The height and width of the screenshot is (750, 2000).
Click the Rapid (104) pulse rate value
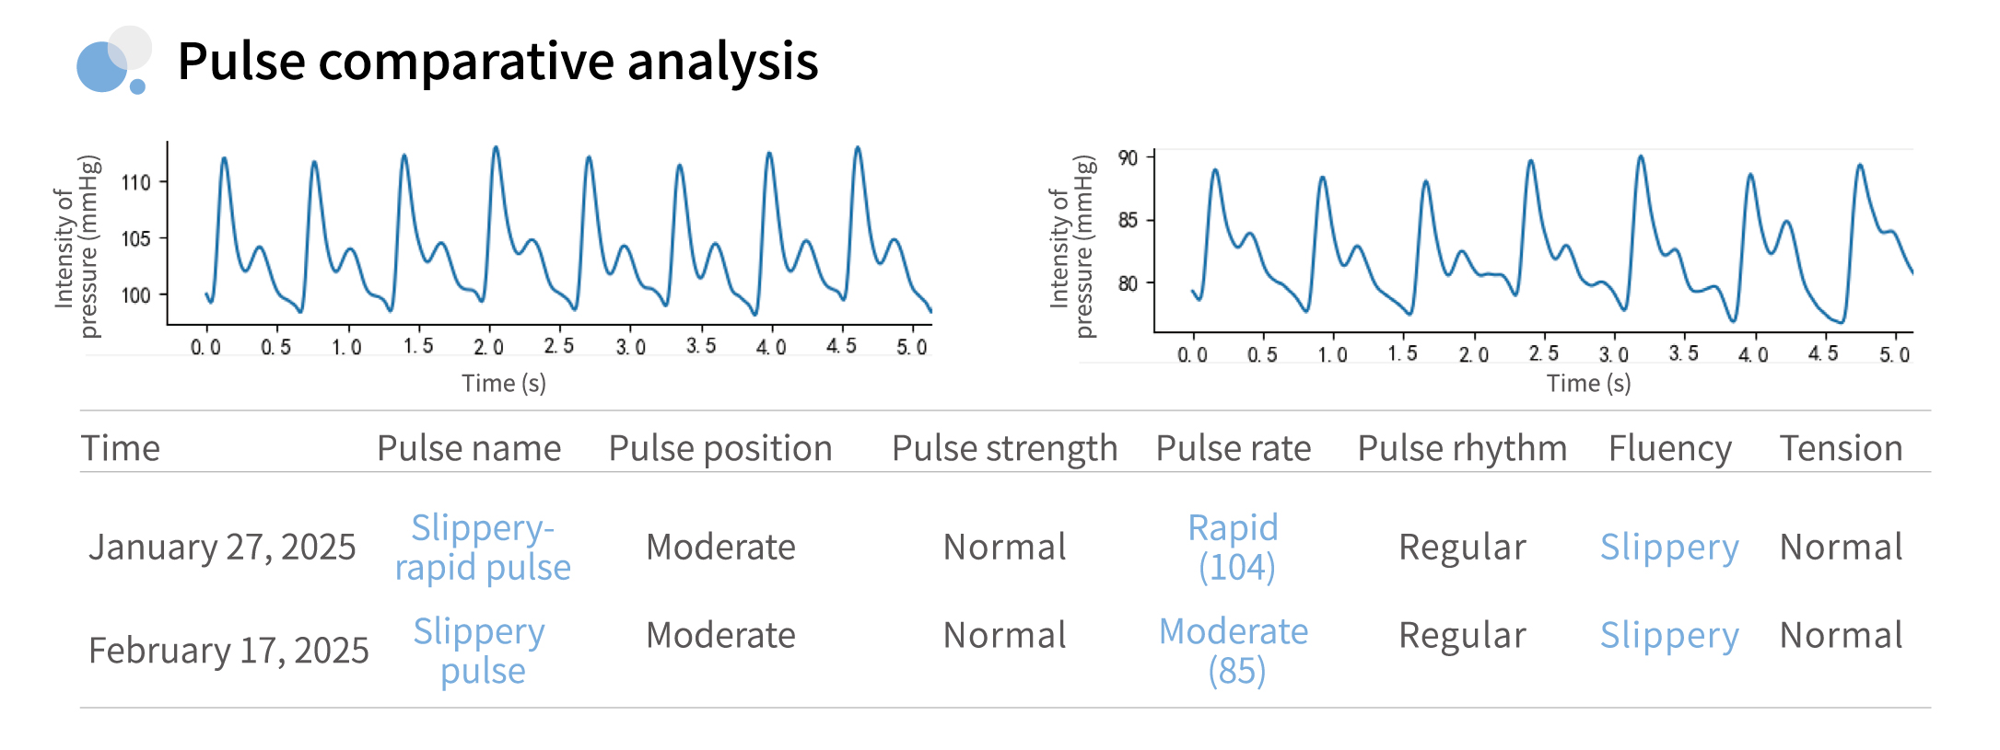[x=1234, y=548]
